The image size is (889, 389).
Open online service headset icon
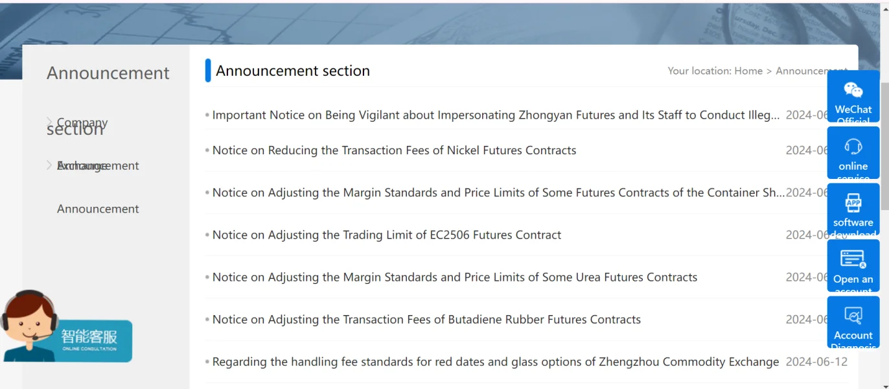coord(853,147)
